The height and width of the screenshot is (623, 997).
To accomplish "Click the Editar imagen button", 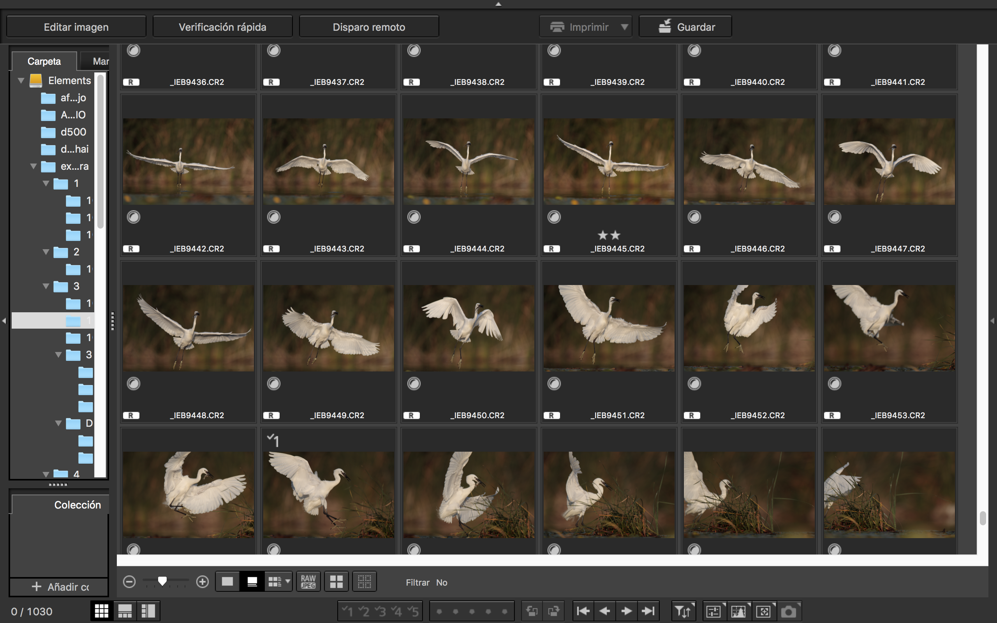I will pos(76,27).
